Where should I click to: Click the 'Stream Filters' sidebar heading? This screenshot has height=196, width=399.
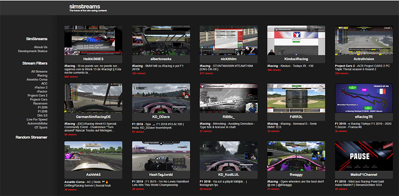pos(35,63)
